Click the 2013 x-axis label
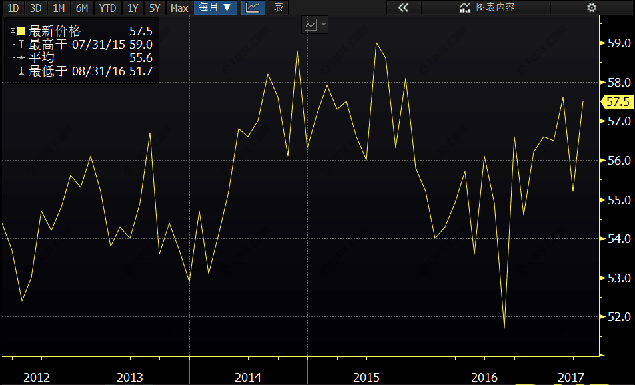Viewport: 635px width, 385px height. [129, 377]
